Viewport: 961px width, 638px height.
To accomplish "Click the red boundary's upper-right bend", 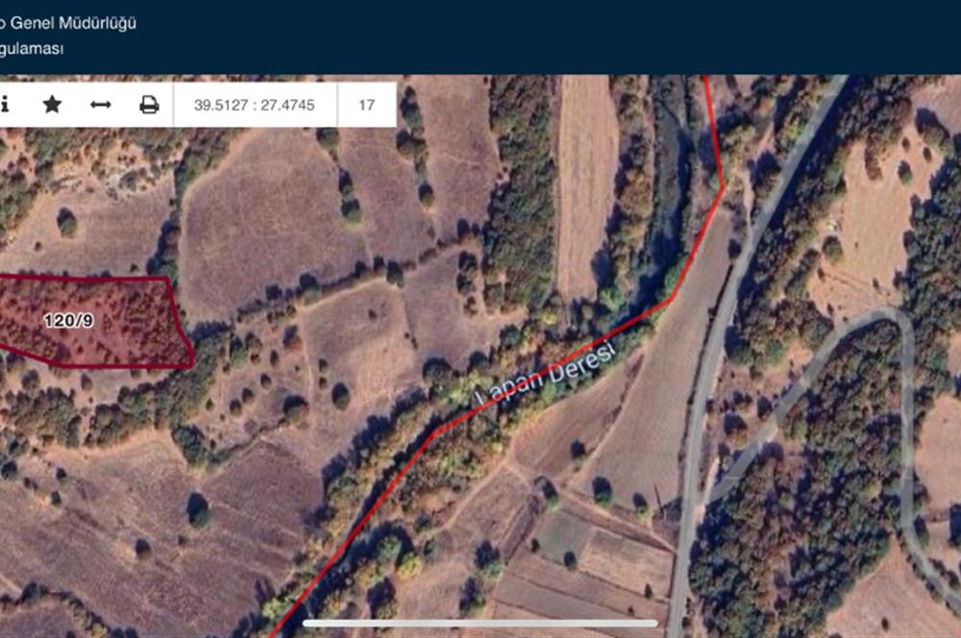I will pyautogui.click(x=722, y=187).
